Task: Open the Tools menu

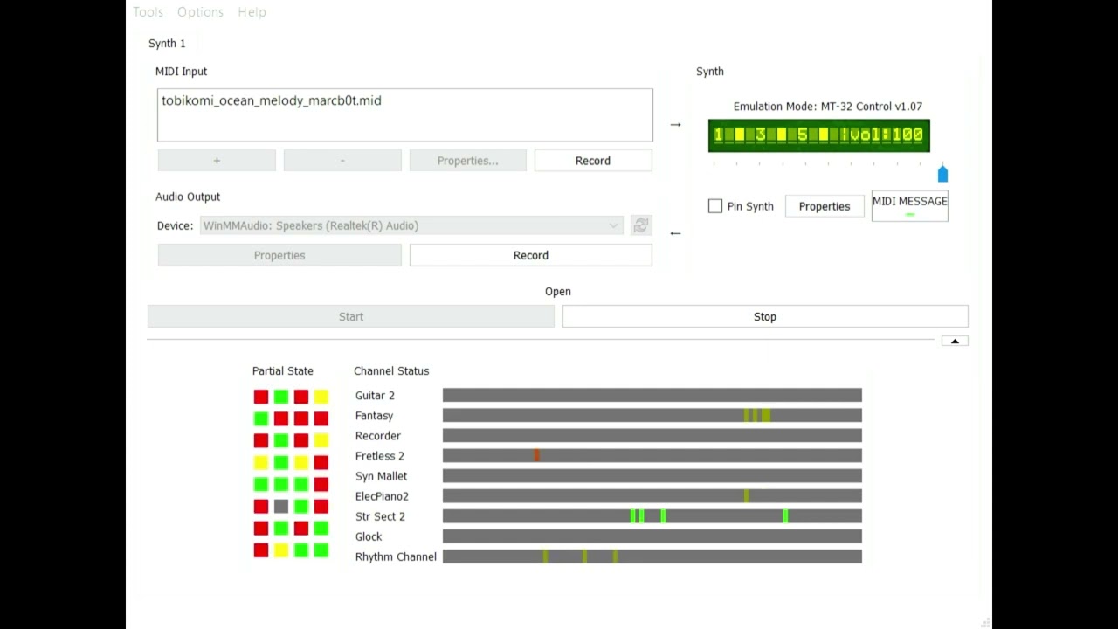Action: click(x=148, y=11)
